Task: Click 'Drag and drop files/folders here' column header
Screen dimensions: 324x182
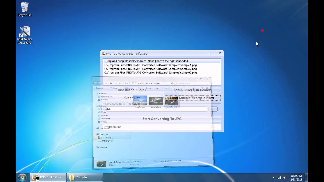Action: click(x=156, y=61)
